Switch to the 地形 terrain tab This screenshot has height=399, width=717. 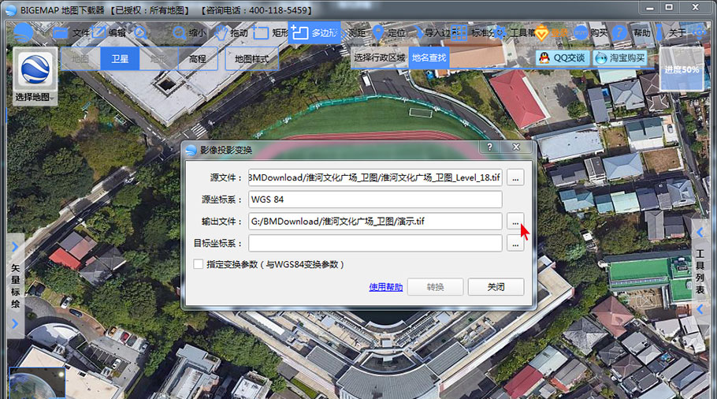158,58
